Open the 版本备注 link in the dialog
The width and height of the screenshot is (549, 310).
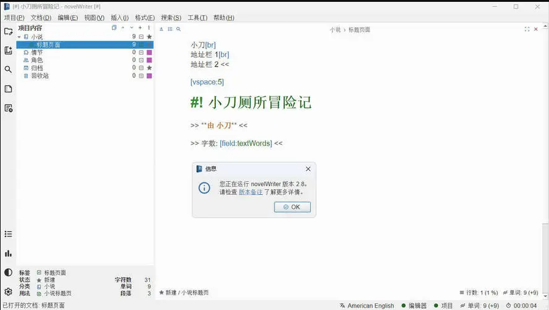click(250, 192)
